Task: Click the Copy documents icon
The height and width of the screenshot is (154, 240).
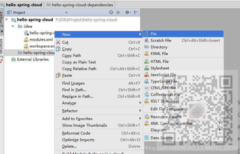Action: point(58,49)
